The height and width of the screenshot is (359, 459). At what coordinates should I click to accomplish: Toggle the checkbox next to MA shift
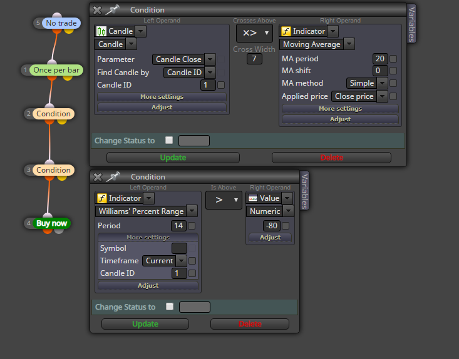click(393, 71)
